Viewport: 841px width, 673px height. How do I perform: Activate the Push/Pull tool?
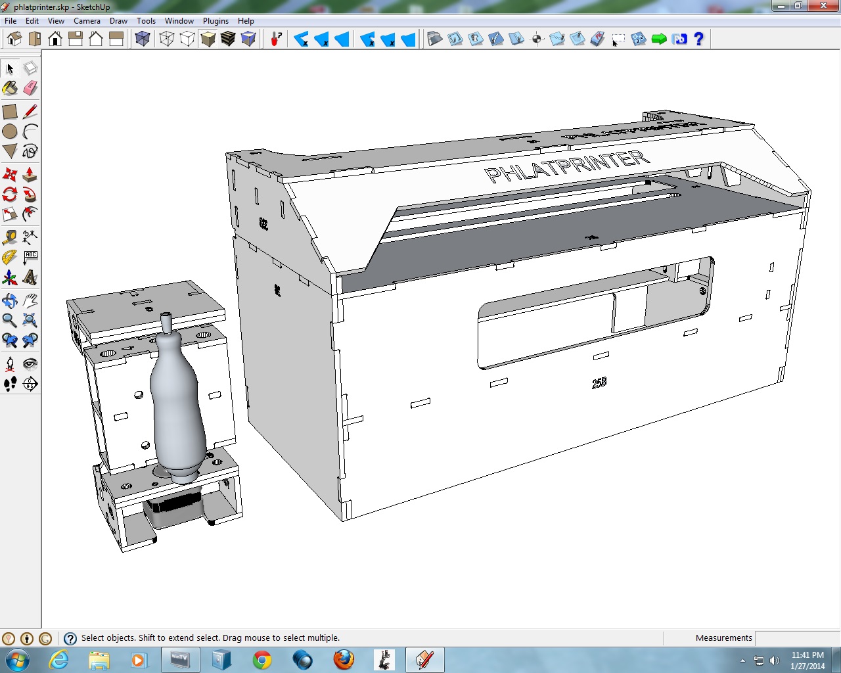pos(30,175)
